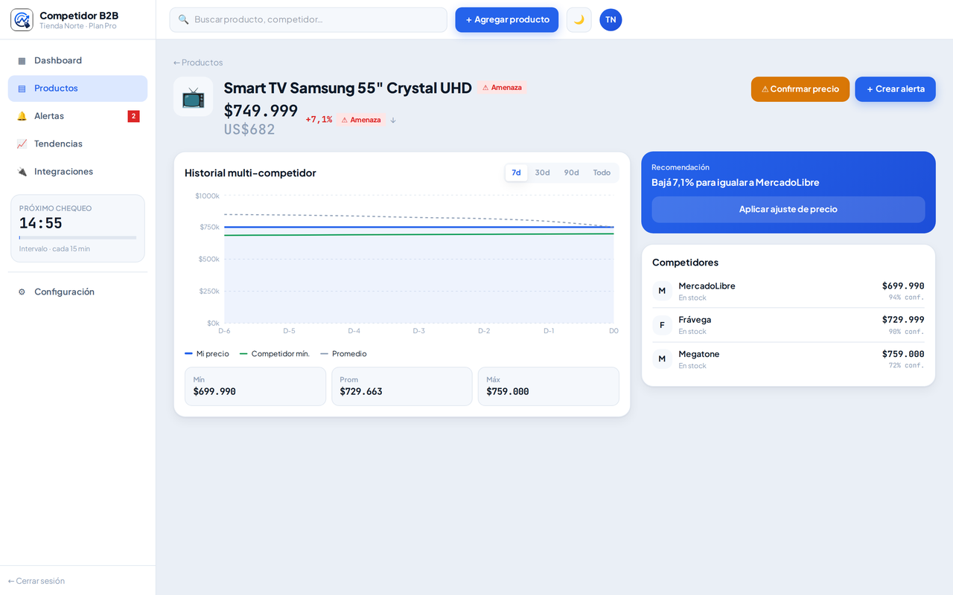Click the Integraciones plug icon
Image resolution: width=953 pixels, height=595 pixels.
coord(22,172)
